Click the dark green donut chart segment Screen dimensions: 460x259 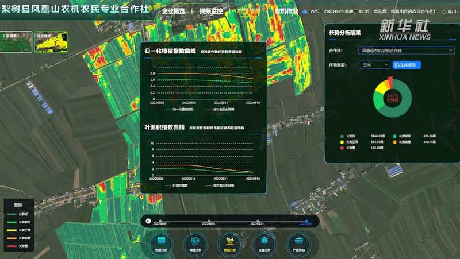click(x=405, y=107)
